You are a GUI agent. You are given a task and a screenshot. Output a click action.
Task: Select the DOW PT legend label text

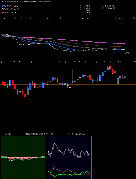(11, 12)
